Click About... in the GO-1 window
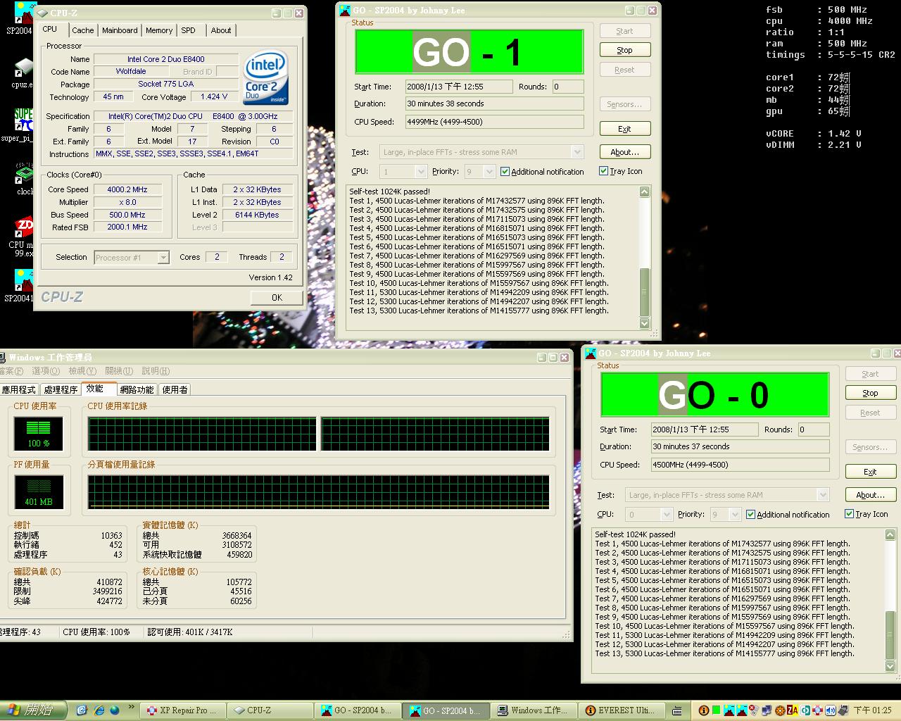This screenshot has width=901, height=721. (x=624, y=152)
